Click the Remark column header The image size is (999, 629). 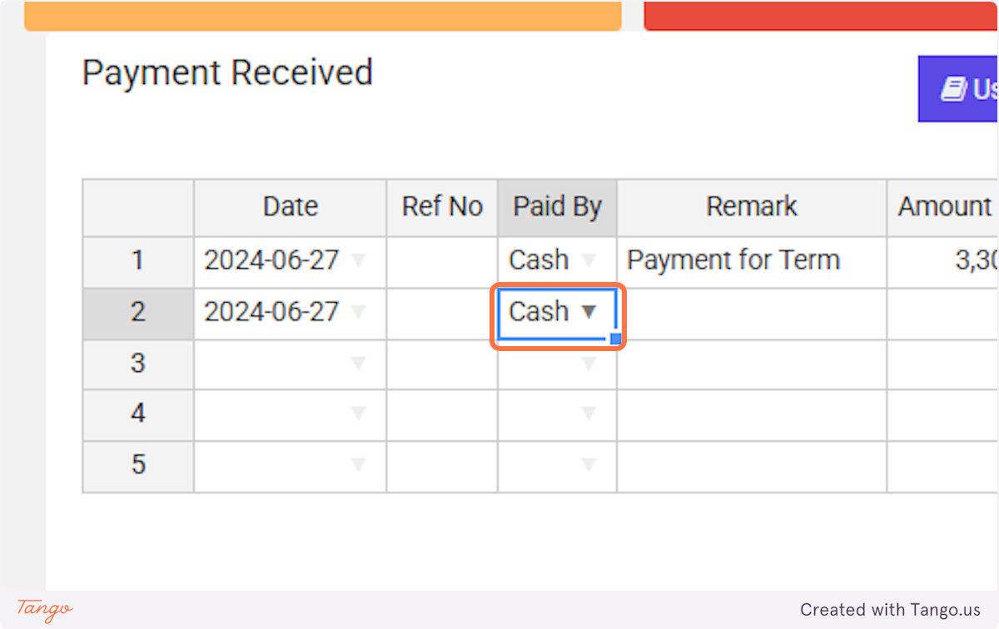click(752, 207)
